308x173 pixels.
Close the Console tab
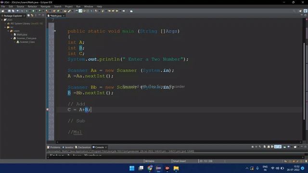point(106,148)
